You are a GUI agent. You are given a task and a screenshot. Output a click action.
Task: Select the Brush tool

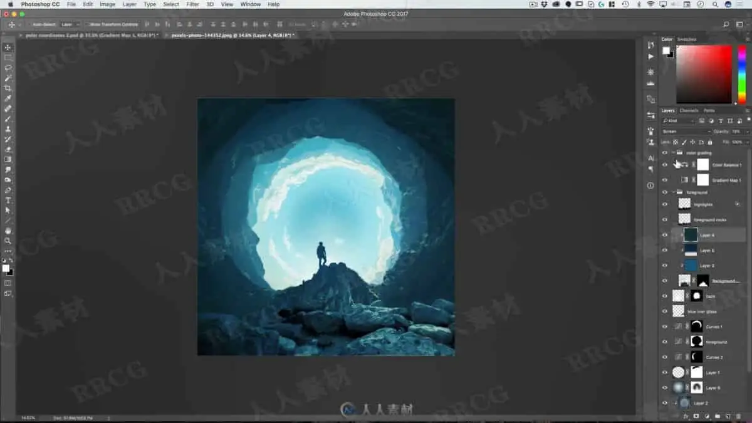(x=8, y=118)
